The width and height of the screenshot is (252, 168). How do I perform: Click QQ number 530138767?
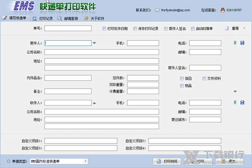234,10
